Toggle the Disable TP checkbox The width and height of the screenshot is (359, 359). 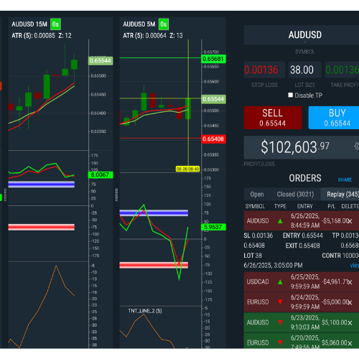tap(290, 95)
